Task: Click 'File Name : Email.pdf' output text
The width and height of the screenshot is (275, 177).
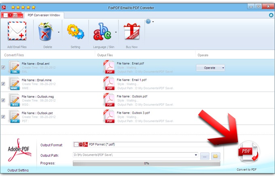Action: coord(131,63)
